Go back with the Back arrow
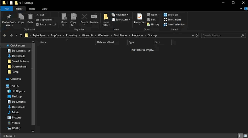 click(5, 35)
